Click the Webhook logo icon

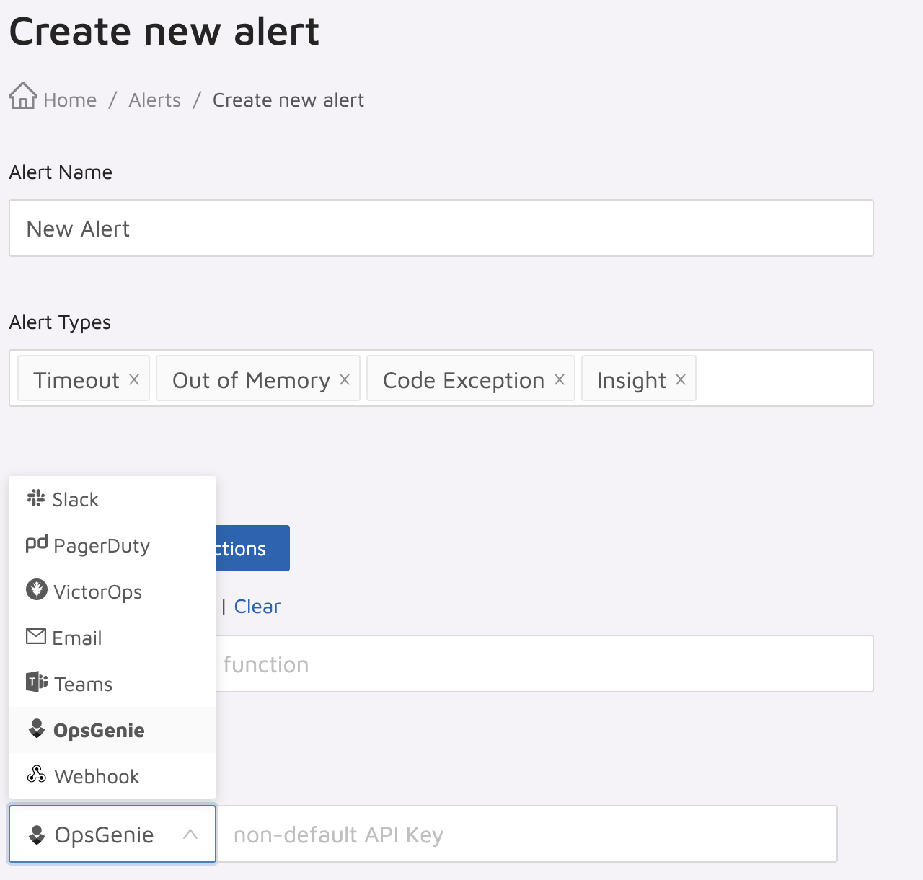(x=37, y=775)
